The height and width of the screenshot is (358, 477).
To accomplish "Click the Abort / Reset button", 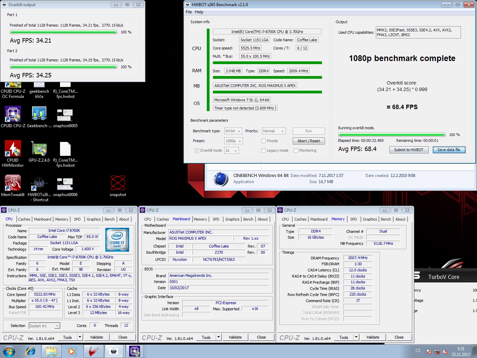I will tap(309, 141).
